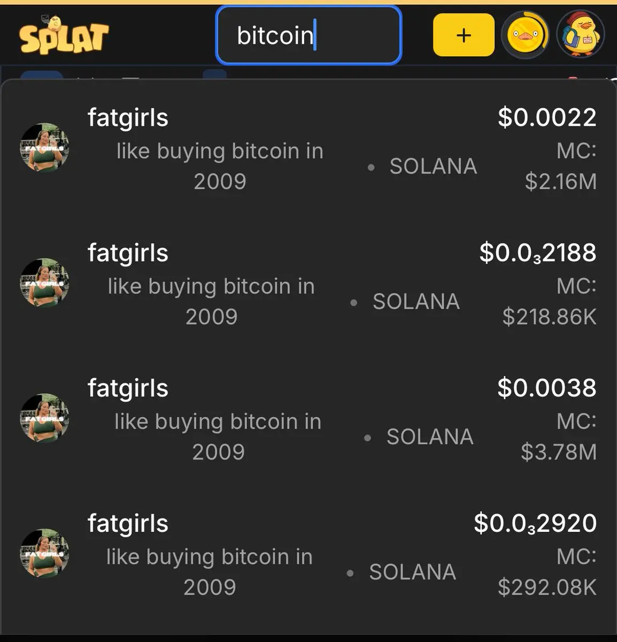This screenshot has width=617, height=642.
Task: Open the fatgirls result with MC $218.86K
Action: pyautogui.click(x=308, y=284)
